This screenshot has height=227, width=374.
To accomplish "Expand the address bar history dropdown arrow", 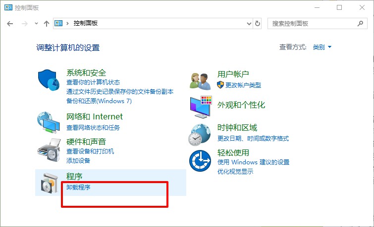I will (249, 23).
